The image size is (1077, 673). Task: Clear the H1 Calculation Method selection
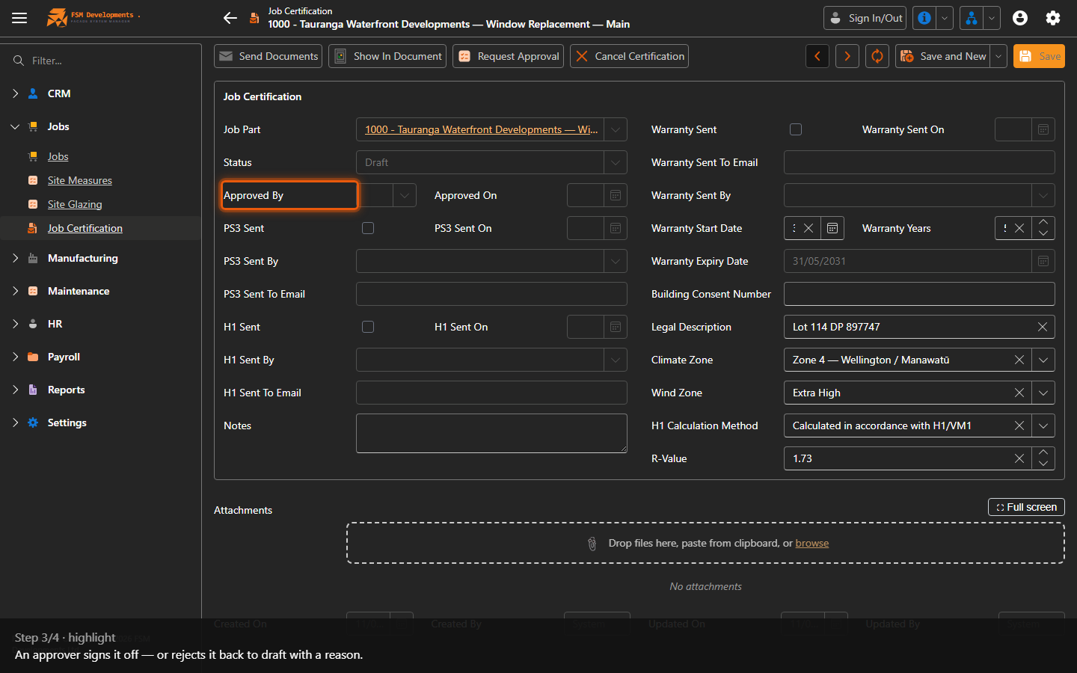tap(1019, 425)
